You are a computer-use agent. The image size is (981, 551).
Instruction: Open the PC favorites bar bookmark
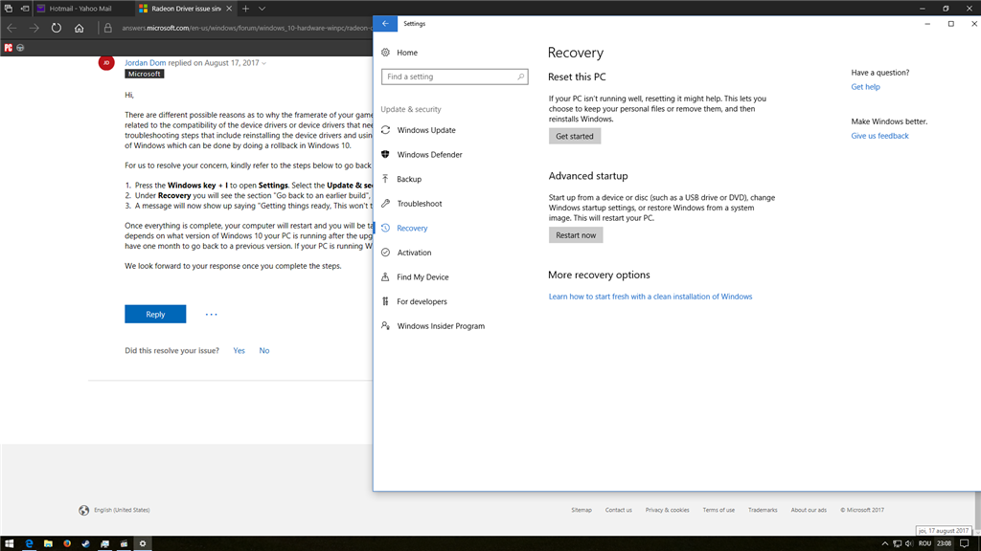tap(8, 48)
